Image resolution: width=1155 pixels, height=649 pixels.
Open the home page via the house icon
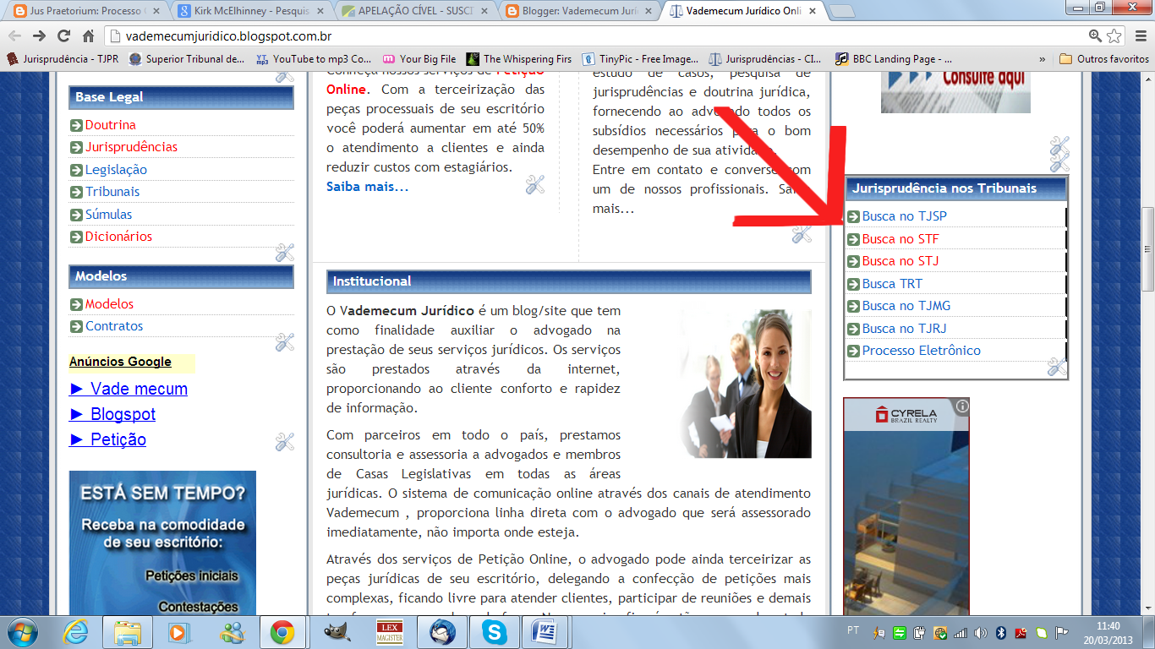click(88, 35)
